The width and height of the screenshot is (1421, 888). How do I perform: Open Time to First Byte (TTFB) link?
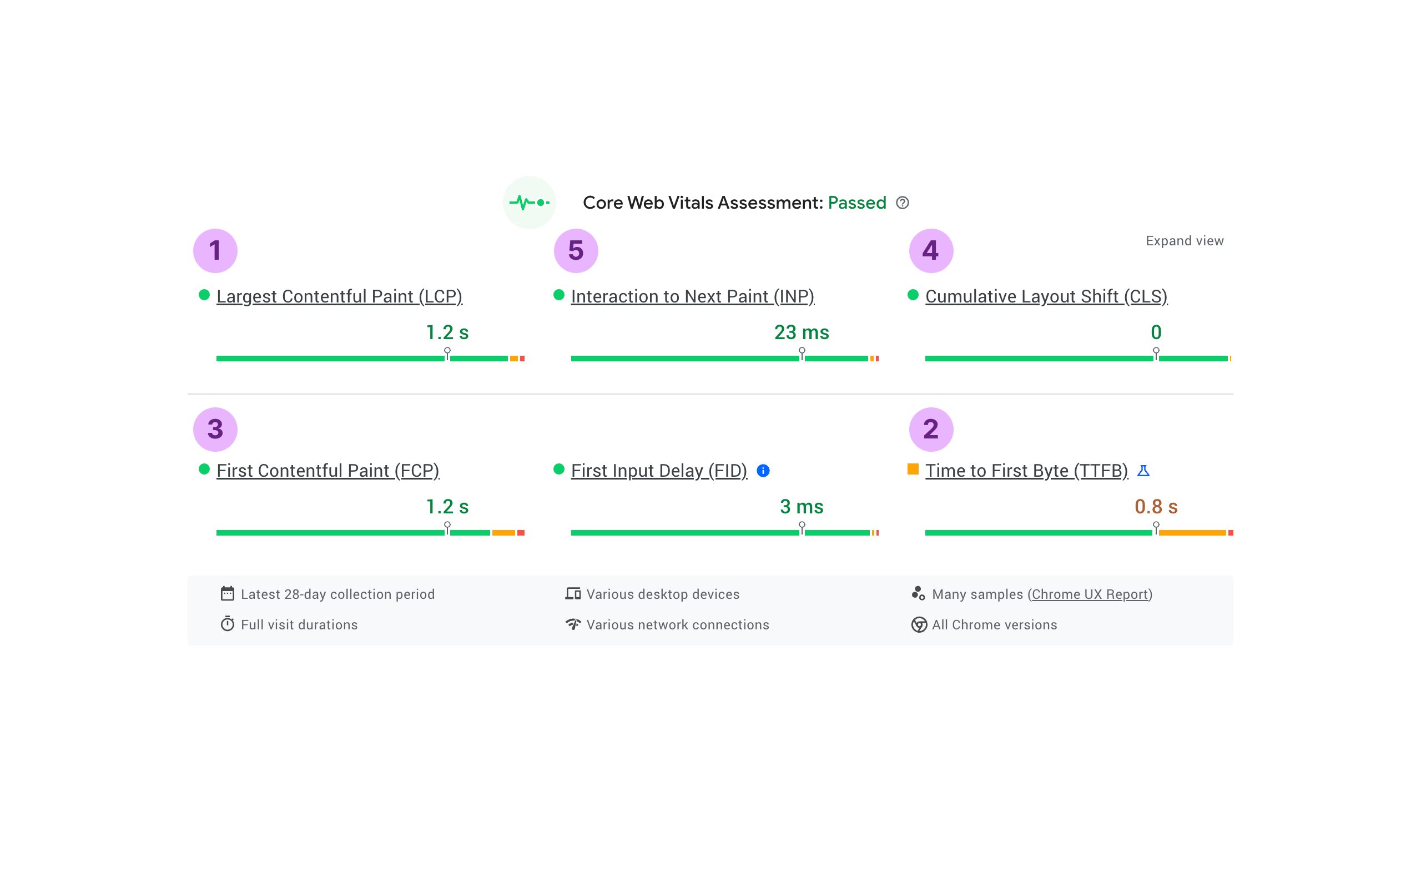click(1026, 471)
